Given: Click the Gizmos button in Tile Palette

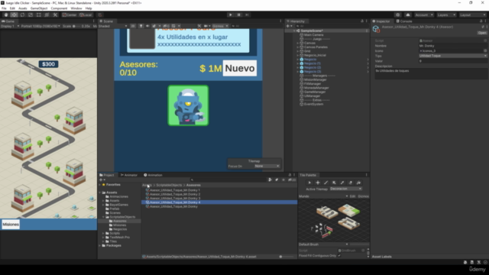Looking at the screenshot, I should [364, 196].
